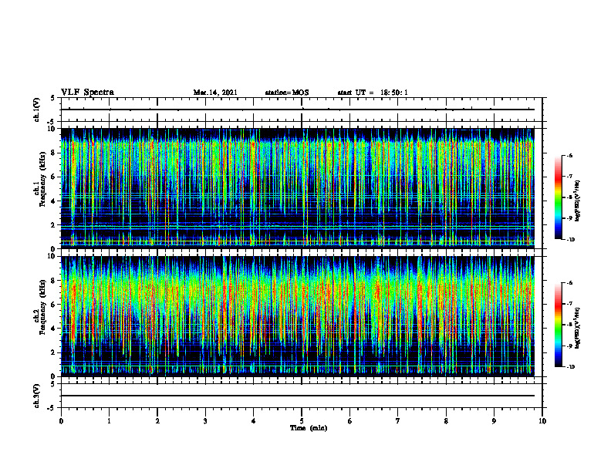The width and height of the screenshot is (611, 472).
Task: Click the "2" kHz tick of ch.2 spectrogram
Action: pos(54,352)
